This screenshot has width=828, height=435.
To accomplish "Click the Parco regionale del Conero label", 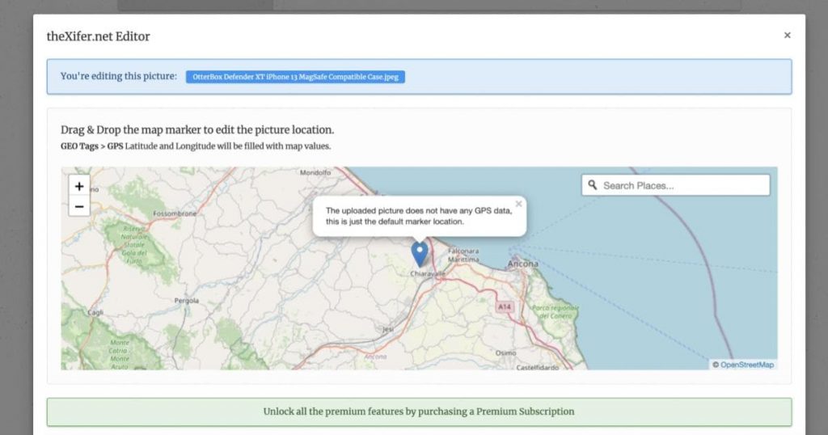I will click(555, 311).
